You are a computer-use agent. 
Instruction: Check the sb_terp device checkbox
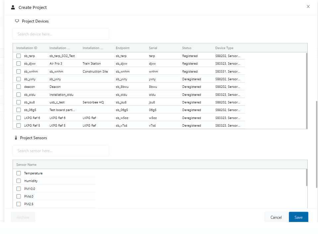point(19,56)
